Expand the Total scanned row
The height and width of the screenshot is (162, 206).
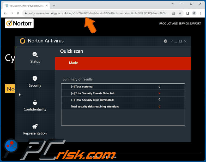[x=123, y=86]
